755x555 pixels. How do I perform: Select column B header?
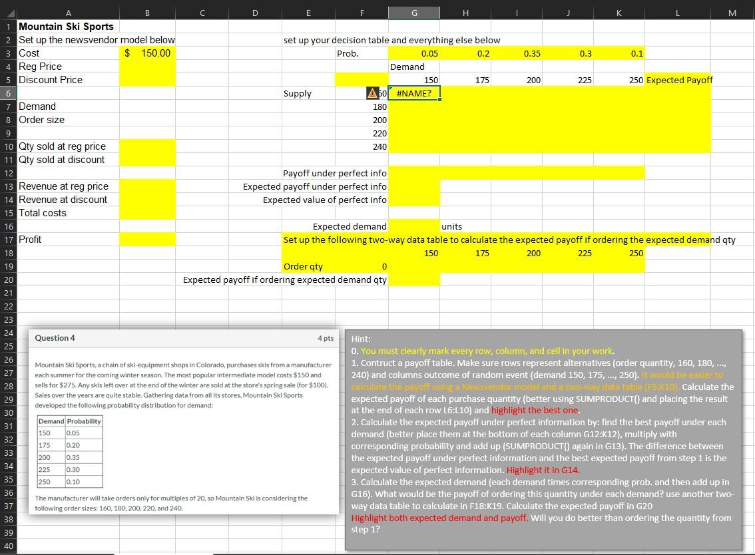147,13
